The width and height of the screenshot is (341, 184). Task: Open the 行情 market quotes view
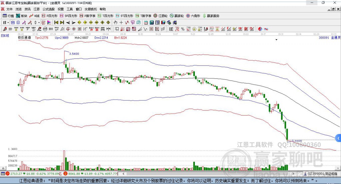(8, 16)
